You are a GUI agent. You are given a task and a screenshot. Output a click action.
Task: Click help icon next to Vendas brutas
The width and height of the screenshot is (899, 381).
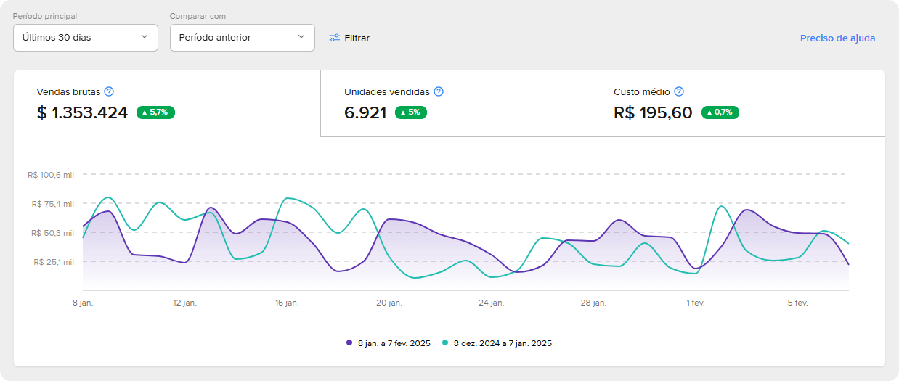pyautogui.click(x=109, y=91)
